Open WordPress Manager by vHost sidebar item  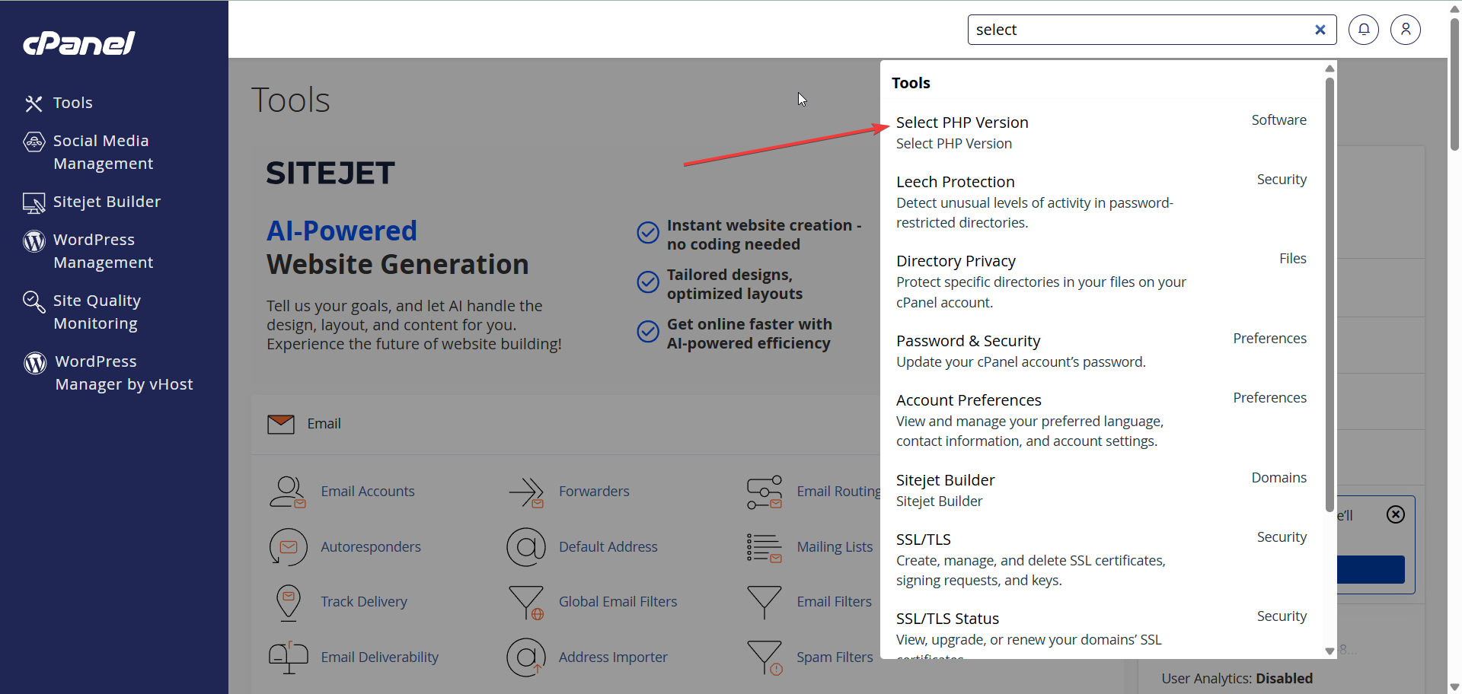pos(123,373)
